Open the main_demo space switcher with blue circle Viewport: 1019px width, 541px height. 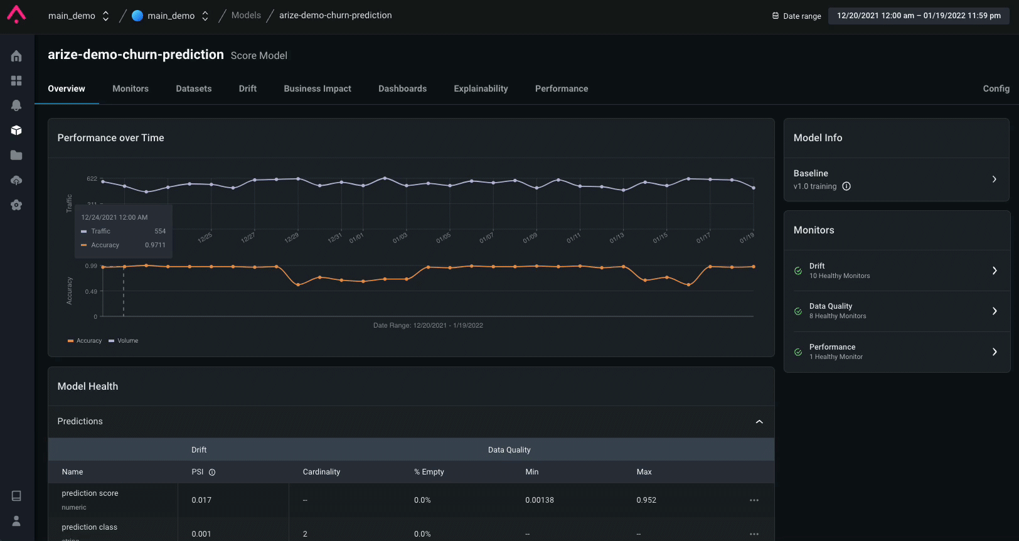click(x=170, y=16)
